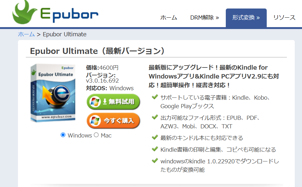Click the Epubor wordmark text in header
302x187 pixels.
tap(69, 15)
